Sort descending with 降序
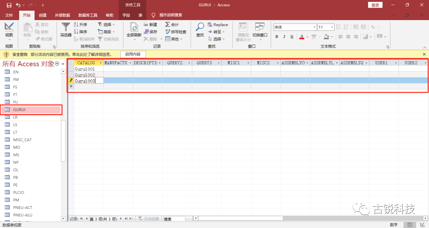 (x=80, y=32)
